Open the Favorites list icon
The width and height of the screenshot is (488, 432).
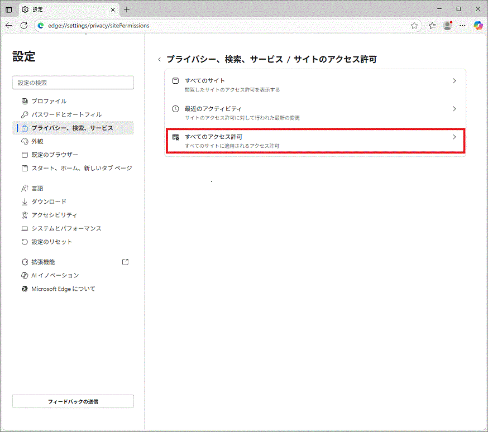pos(432,25)
